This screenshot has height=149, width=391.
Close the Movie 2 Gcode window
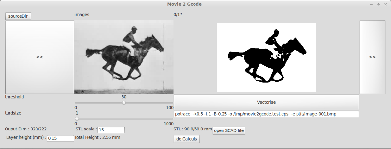click(385, 4)
